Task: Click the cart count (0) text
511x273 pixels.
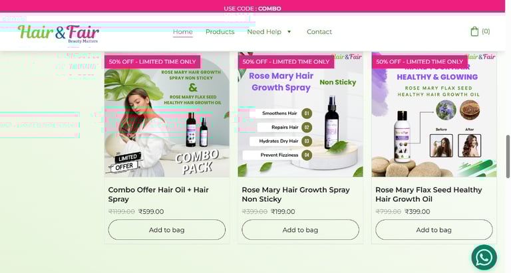Action: [x=486, y=31]
